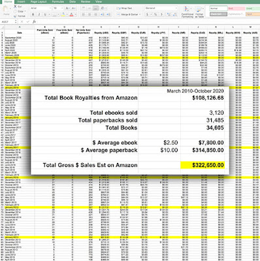Activate the Format painter brush
Image resolution: width=260 pixels, height=261 pixels.
point(15,16)
